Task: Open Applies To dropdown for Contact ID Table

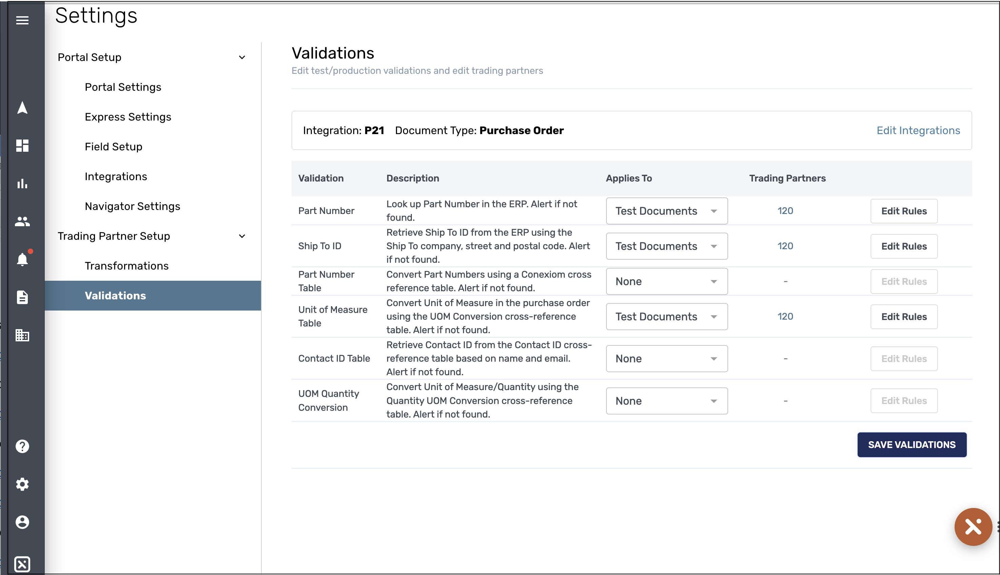Action: [666, 359]
